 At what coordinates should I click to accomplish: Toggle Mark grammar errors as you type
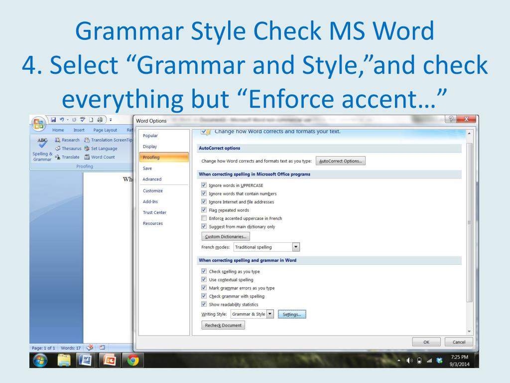point(204,288)
